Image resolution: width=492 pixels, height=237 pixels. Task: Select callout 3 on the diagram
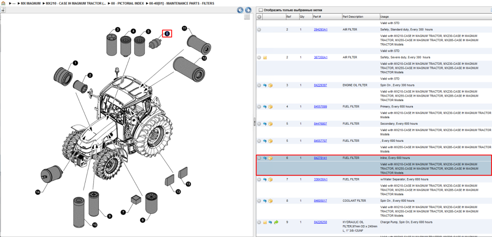[118, 30]
